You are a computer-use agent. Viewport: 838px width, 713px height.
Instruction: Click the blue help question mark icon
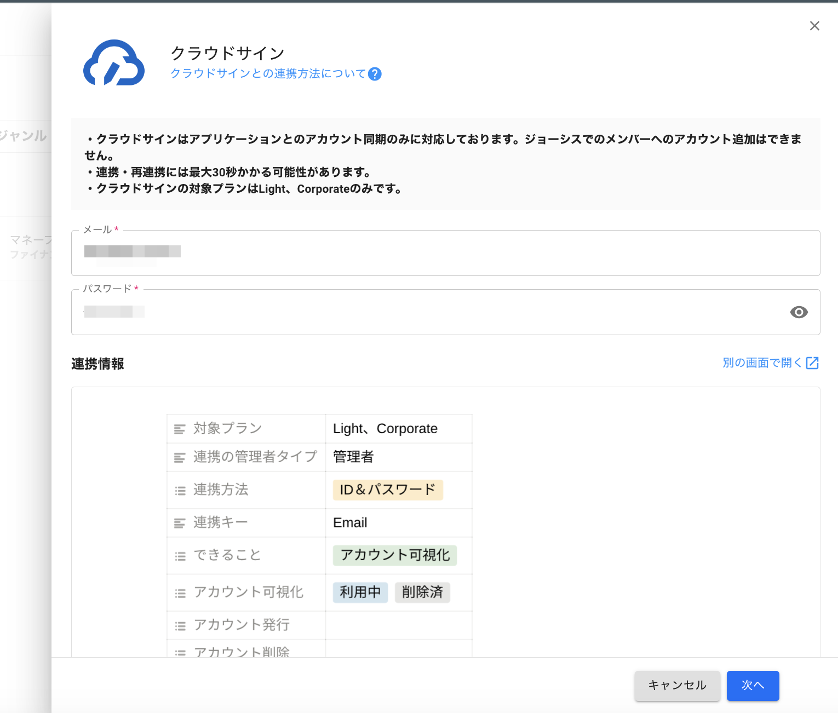click(x=375, y=74)
